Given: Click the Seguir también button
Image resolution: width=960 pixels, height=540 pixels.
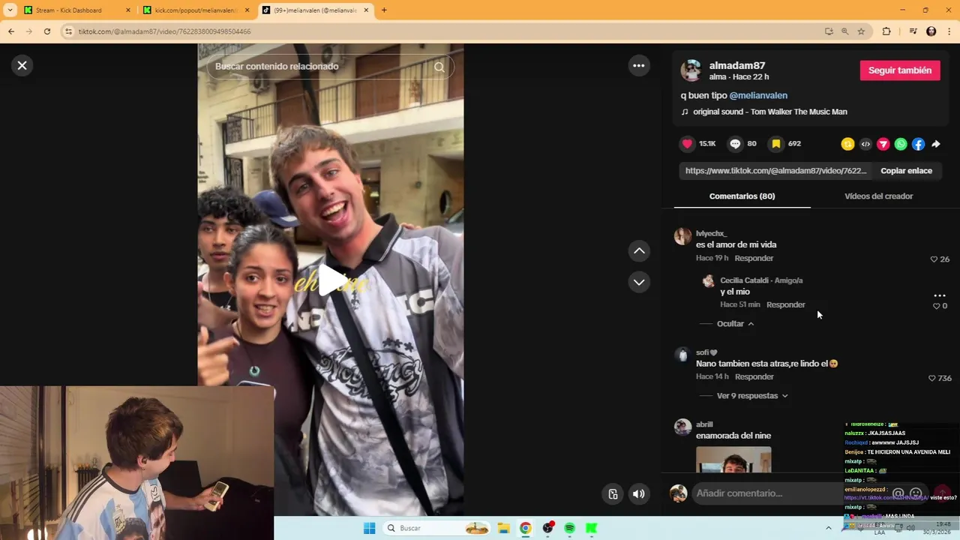Looking at the screenshot, I should (x=900, y=70).
